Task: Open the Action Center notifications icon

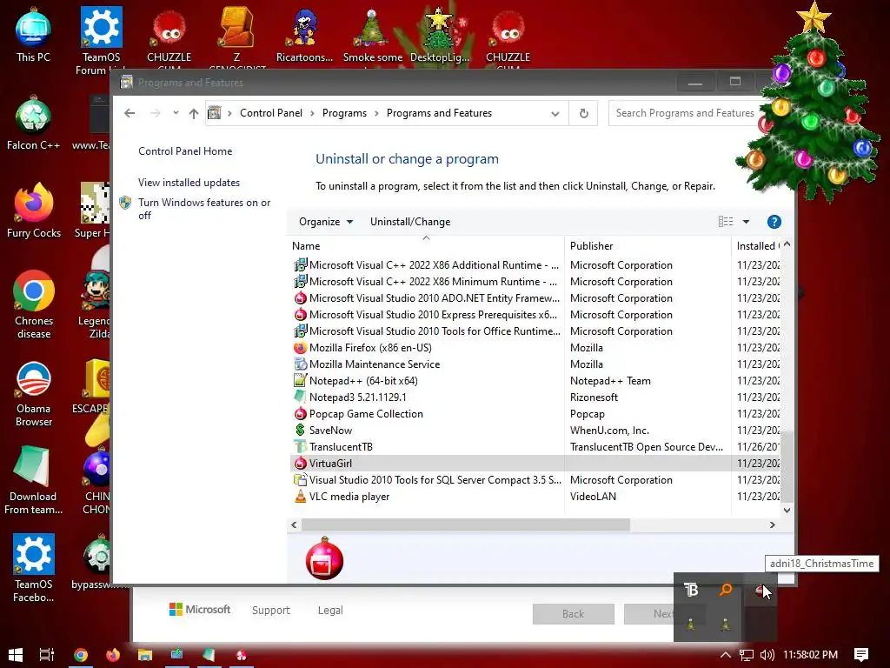Action: pos(861,655)
